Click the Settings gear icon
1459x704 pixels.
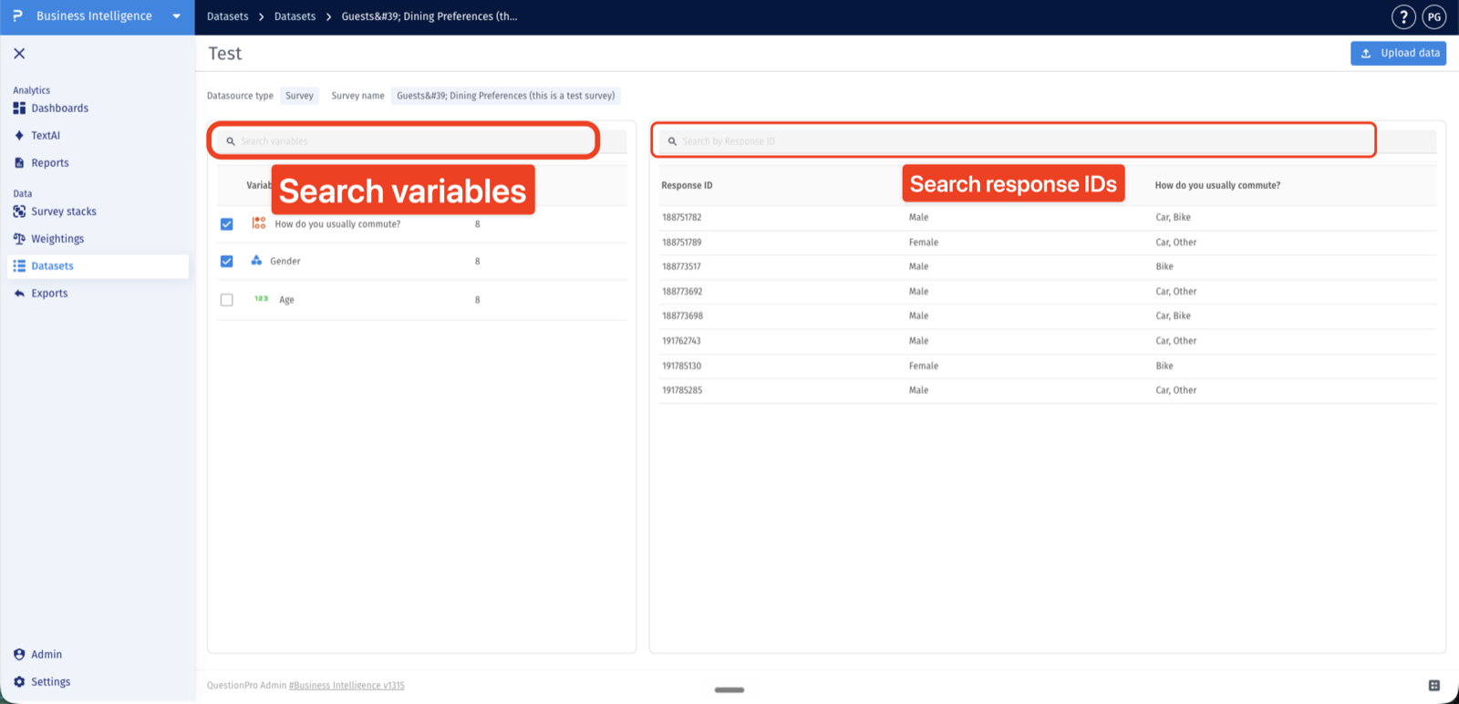[19, 681]
